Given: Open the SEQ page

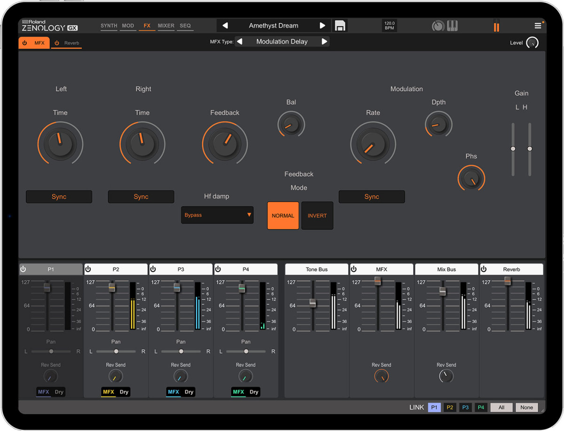Looking at the screenshot, I should (x=185, y=26).
